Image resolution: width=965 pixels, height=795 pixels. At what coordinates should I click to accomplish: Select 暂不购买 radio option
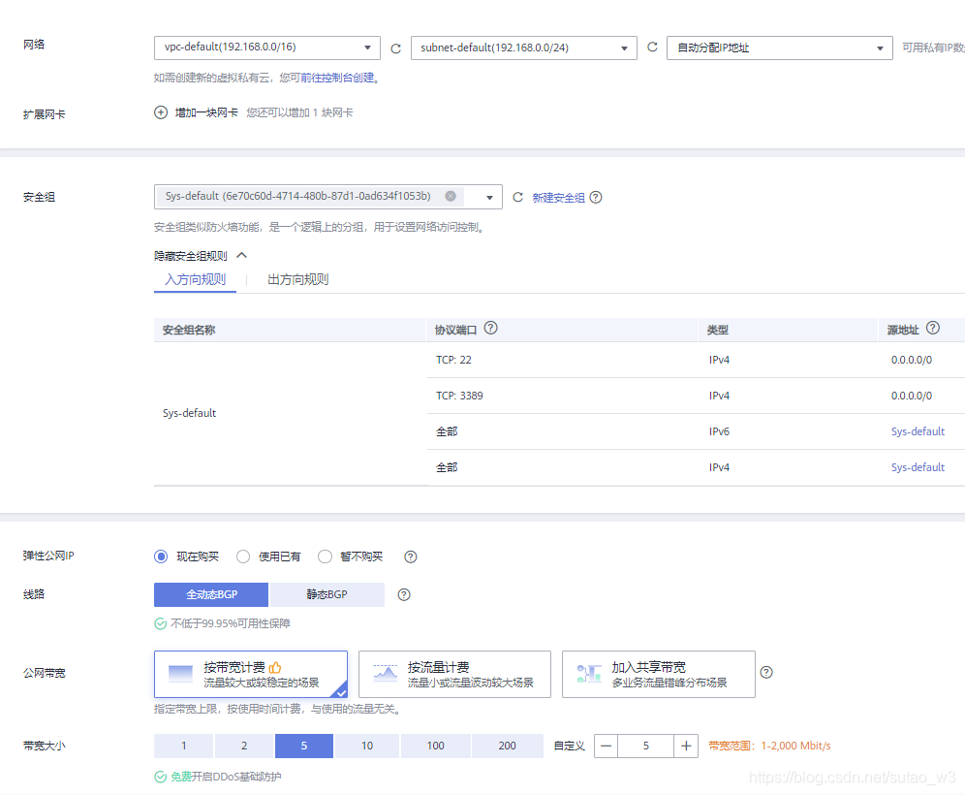point(325,556)
